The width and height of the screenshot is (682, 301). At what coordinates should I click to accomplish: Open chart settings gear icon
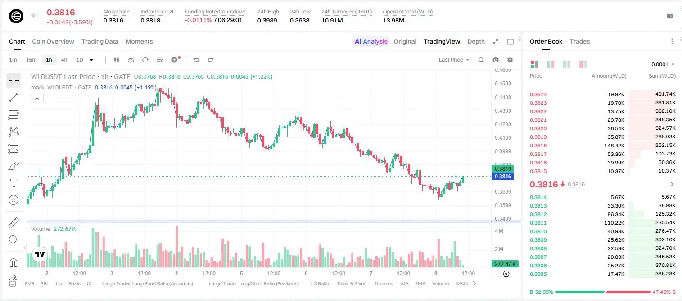click(510, 60)
